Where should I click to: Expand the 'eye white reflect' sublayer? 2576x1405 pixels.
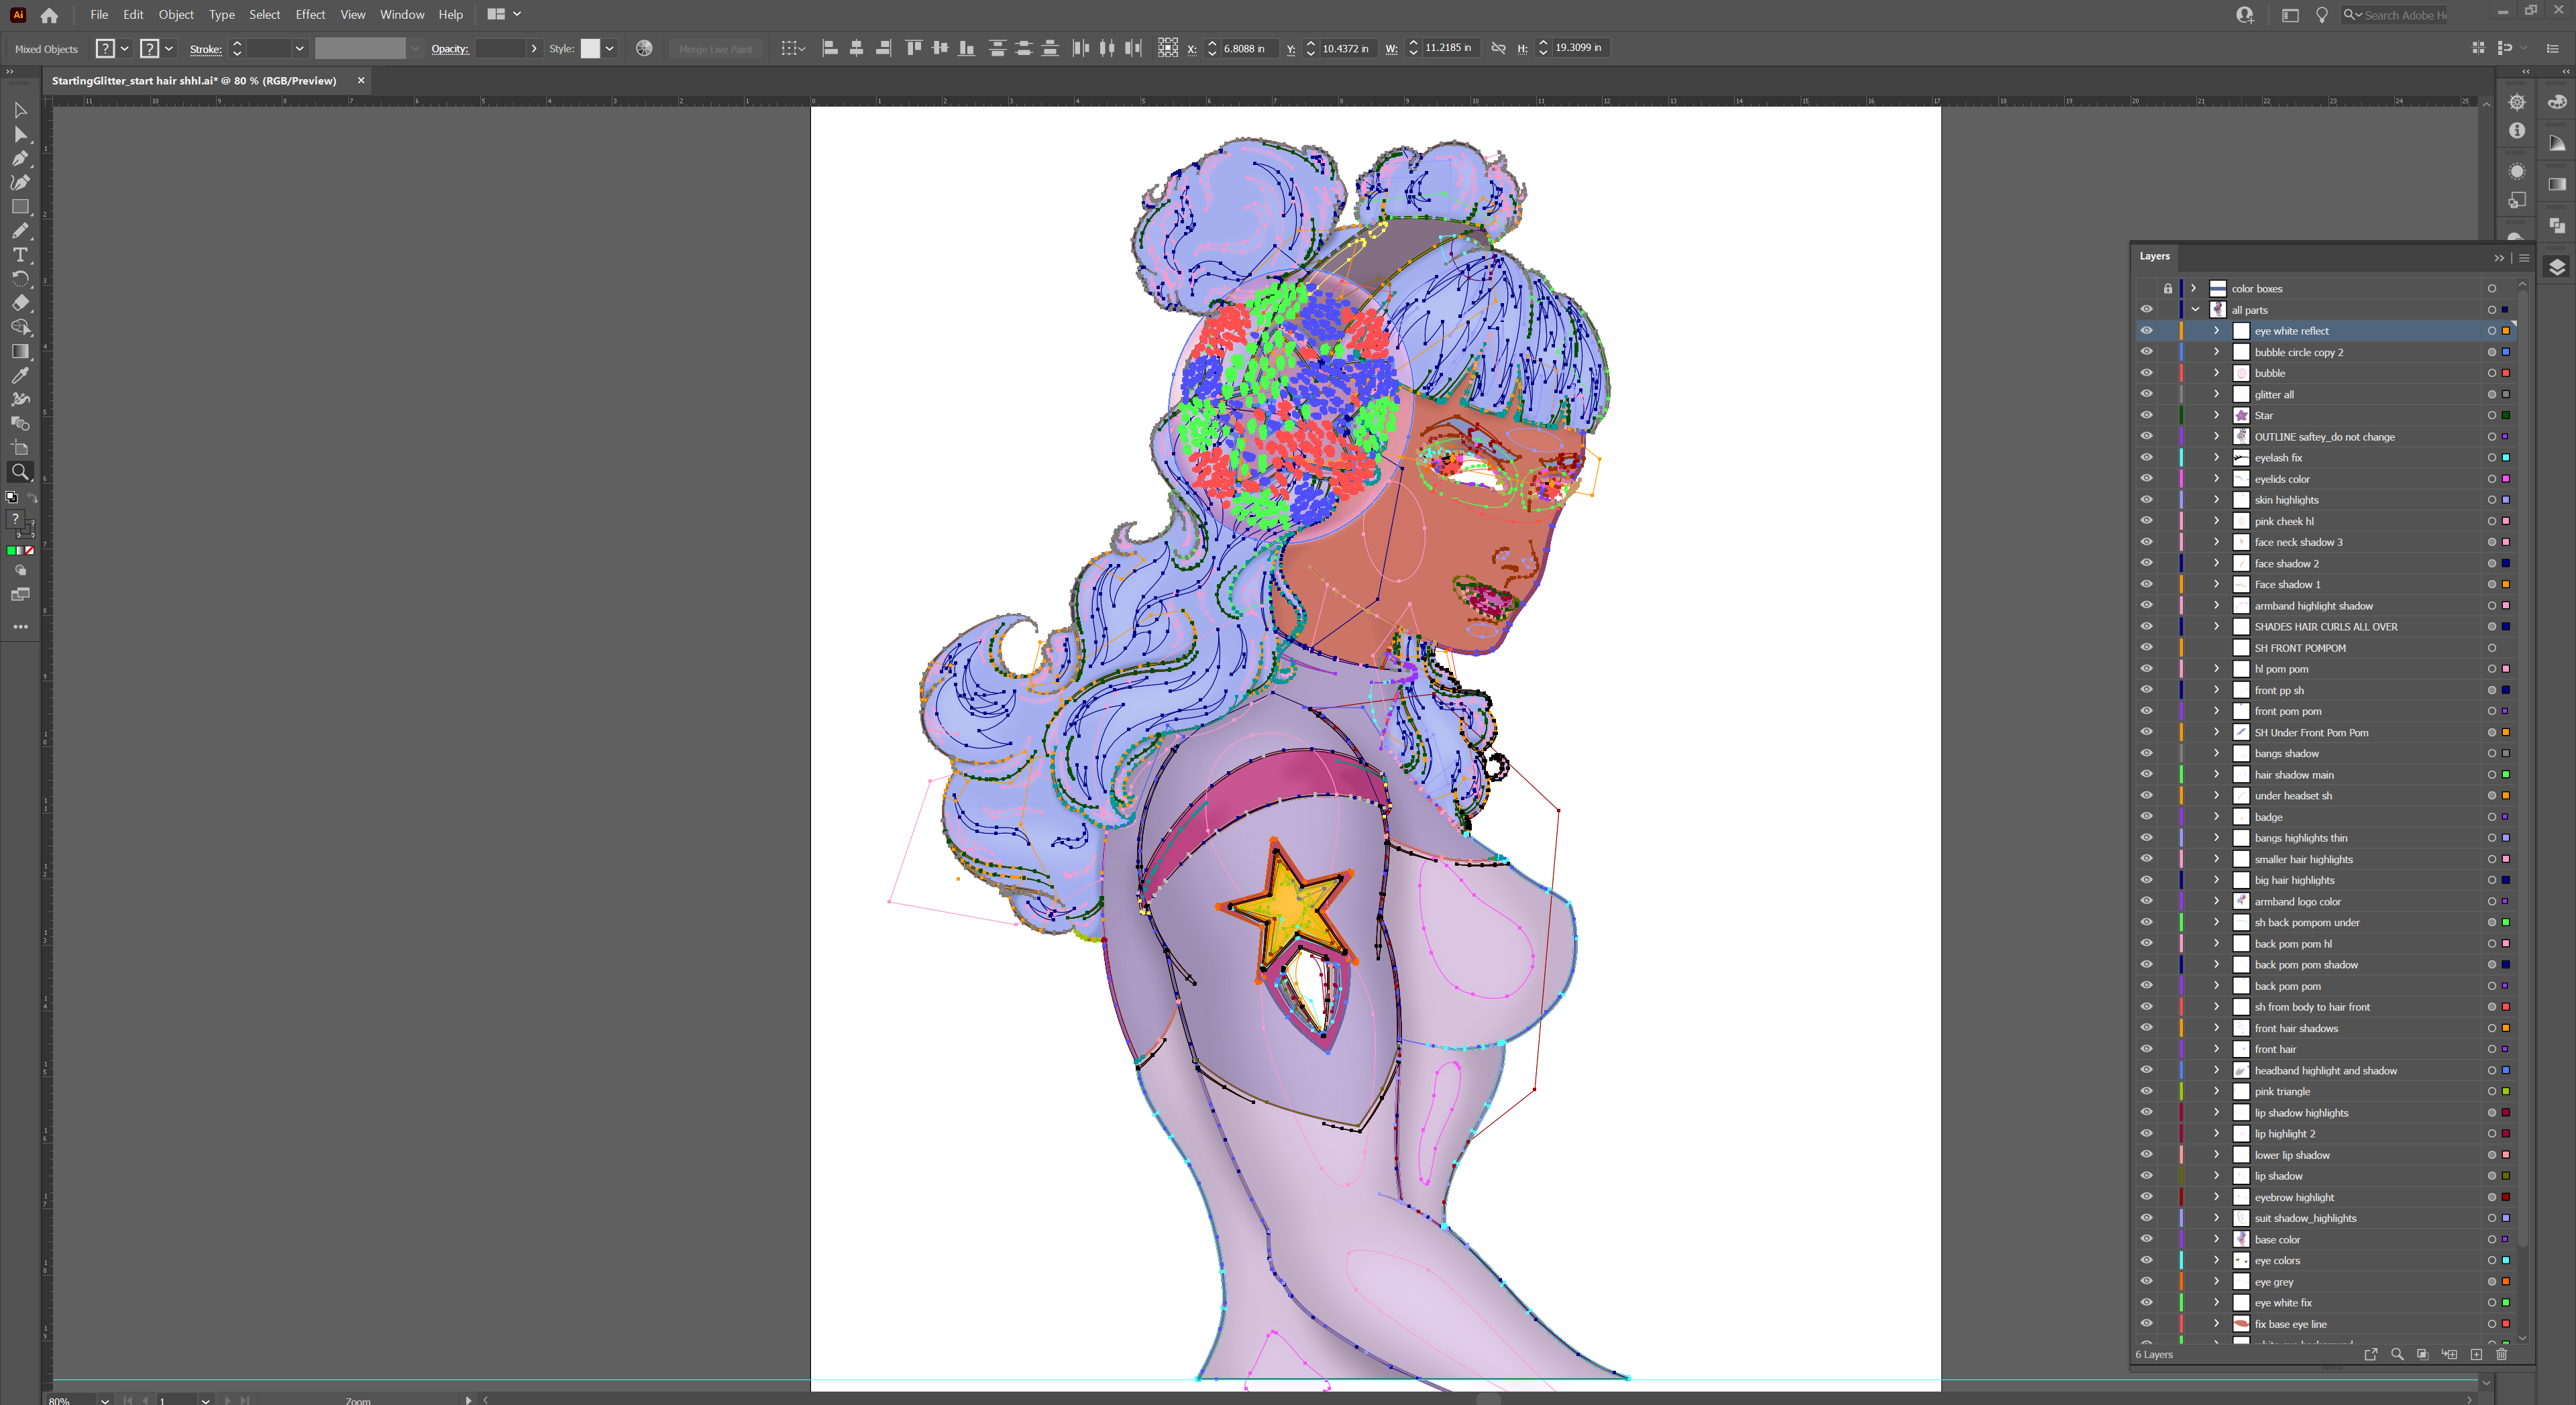[x=2217, y=330]
